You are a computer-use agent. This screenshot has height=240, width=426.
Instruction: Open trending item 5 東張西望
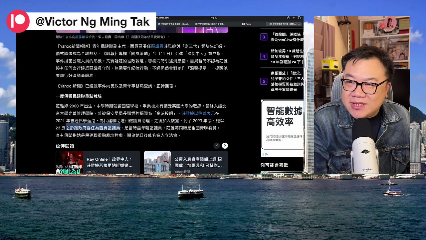pyautogui.click(x=282, y=81)
